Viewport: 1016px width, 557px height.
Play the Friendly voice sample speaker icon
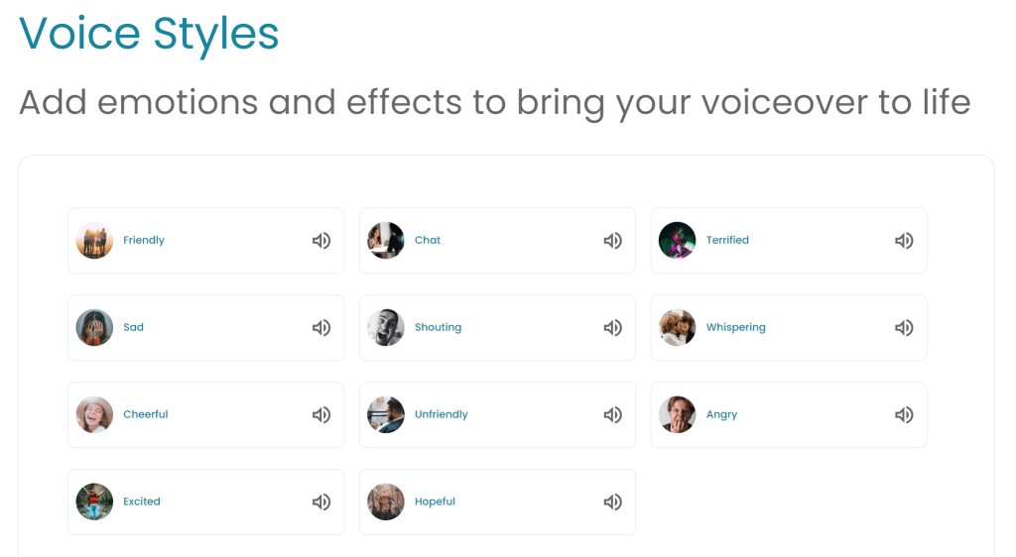pyautogui.click(x=321, y=241)
